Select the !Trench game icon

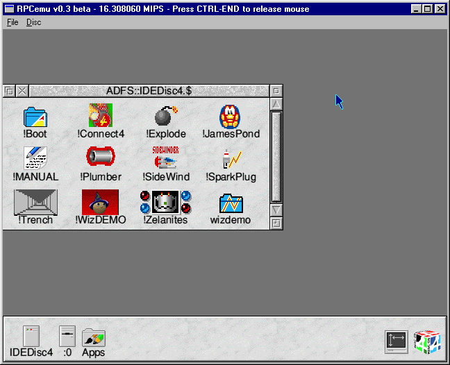[x=35, y=202]
